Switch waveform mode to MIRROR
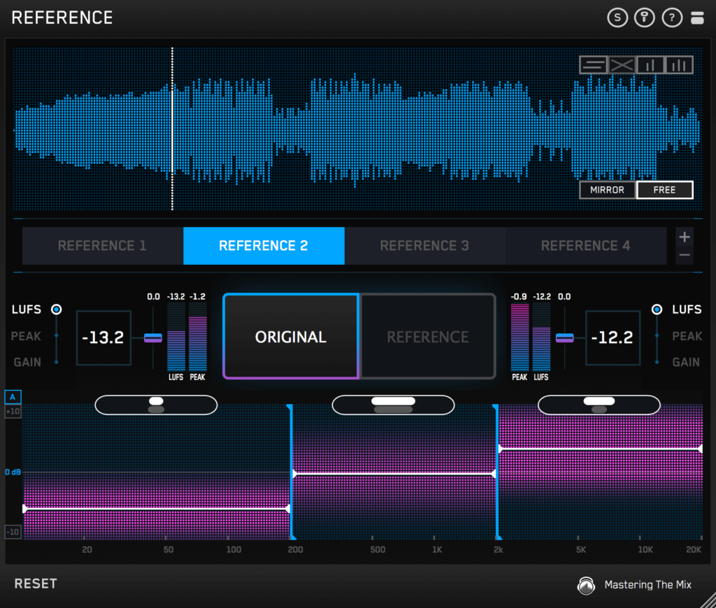716x608 pixels. tap(607, 189)
